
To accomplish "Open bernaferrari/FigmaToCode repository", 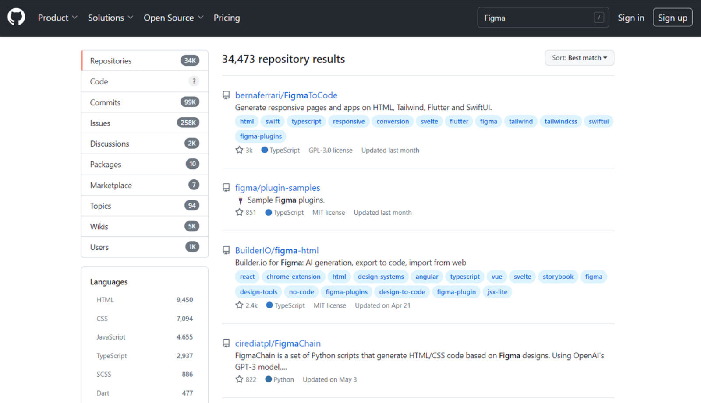I will click(286, 95).
